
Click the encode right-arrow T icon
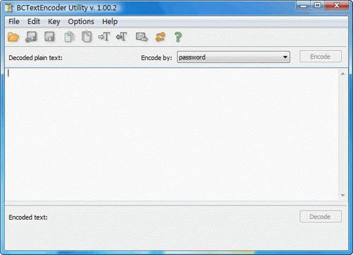coord(104,37)
